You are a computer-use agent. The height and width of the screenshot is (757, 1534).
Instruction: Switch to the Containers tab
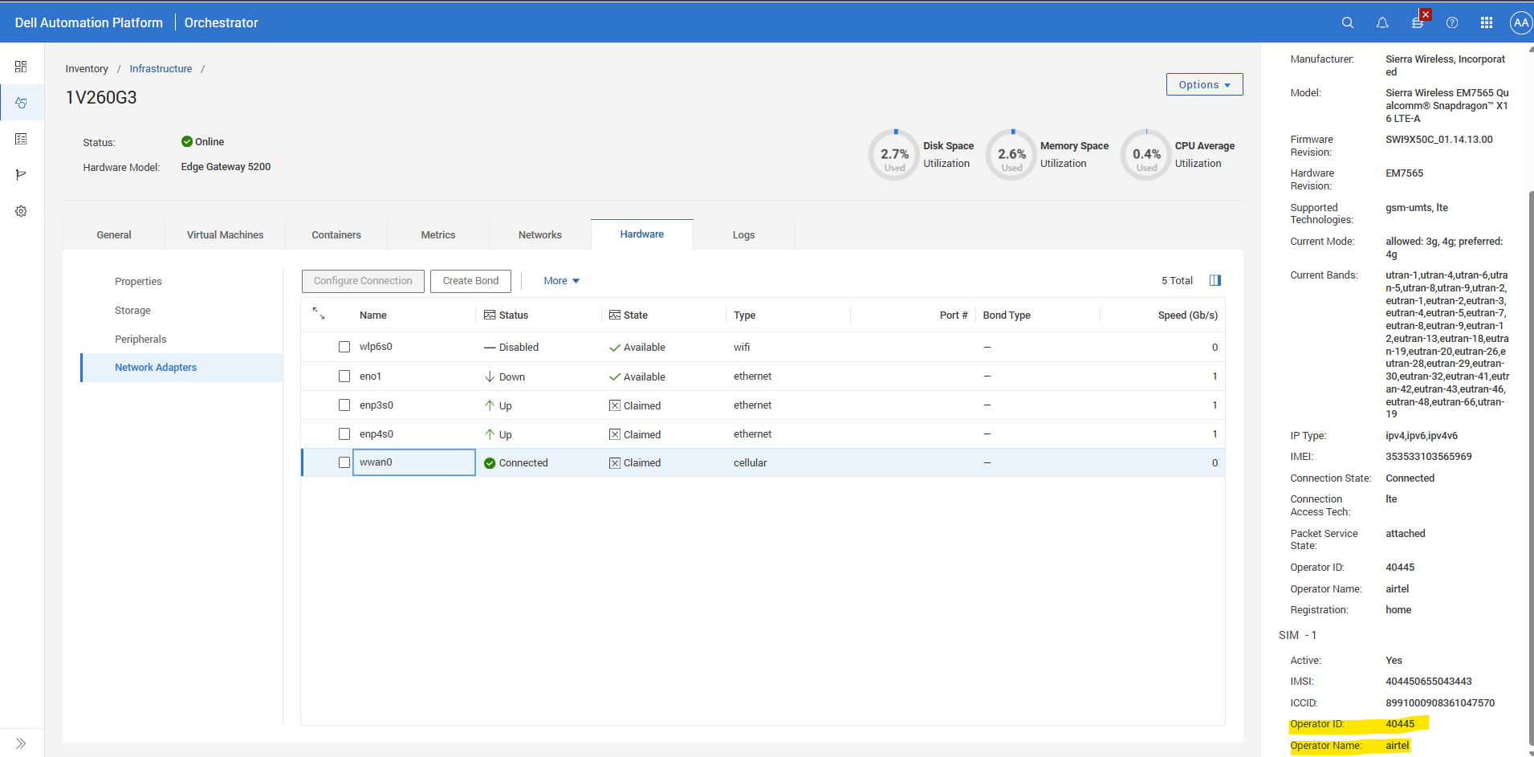[x=336, y=234]
